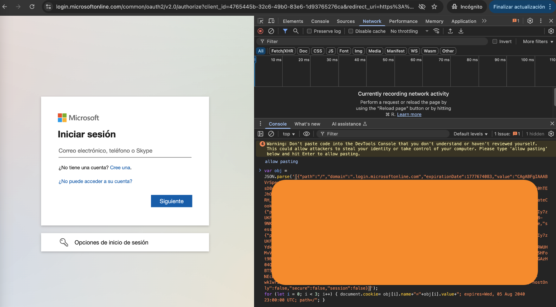Filter requests by WS type
556x307 pixels.
coord(414,51)
